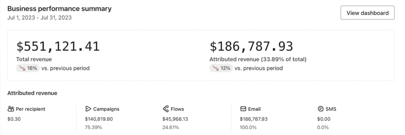Select the 16% change badge under Total revenue
This screenshot has width=405, height=135.
click(x=28, y=69)
